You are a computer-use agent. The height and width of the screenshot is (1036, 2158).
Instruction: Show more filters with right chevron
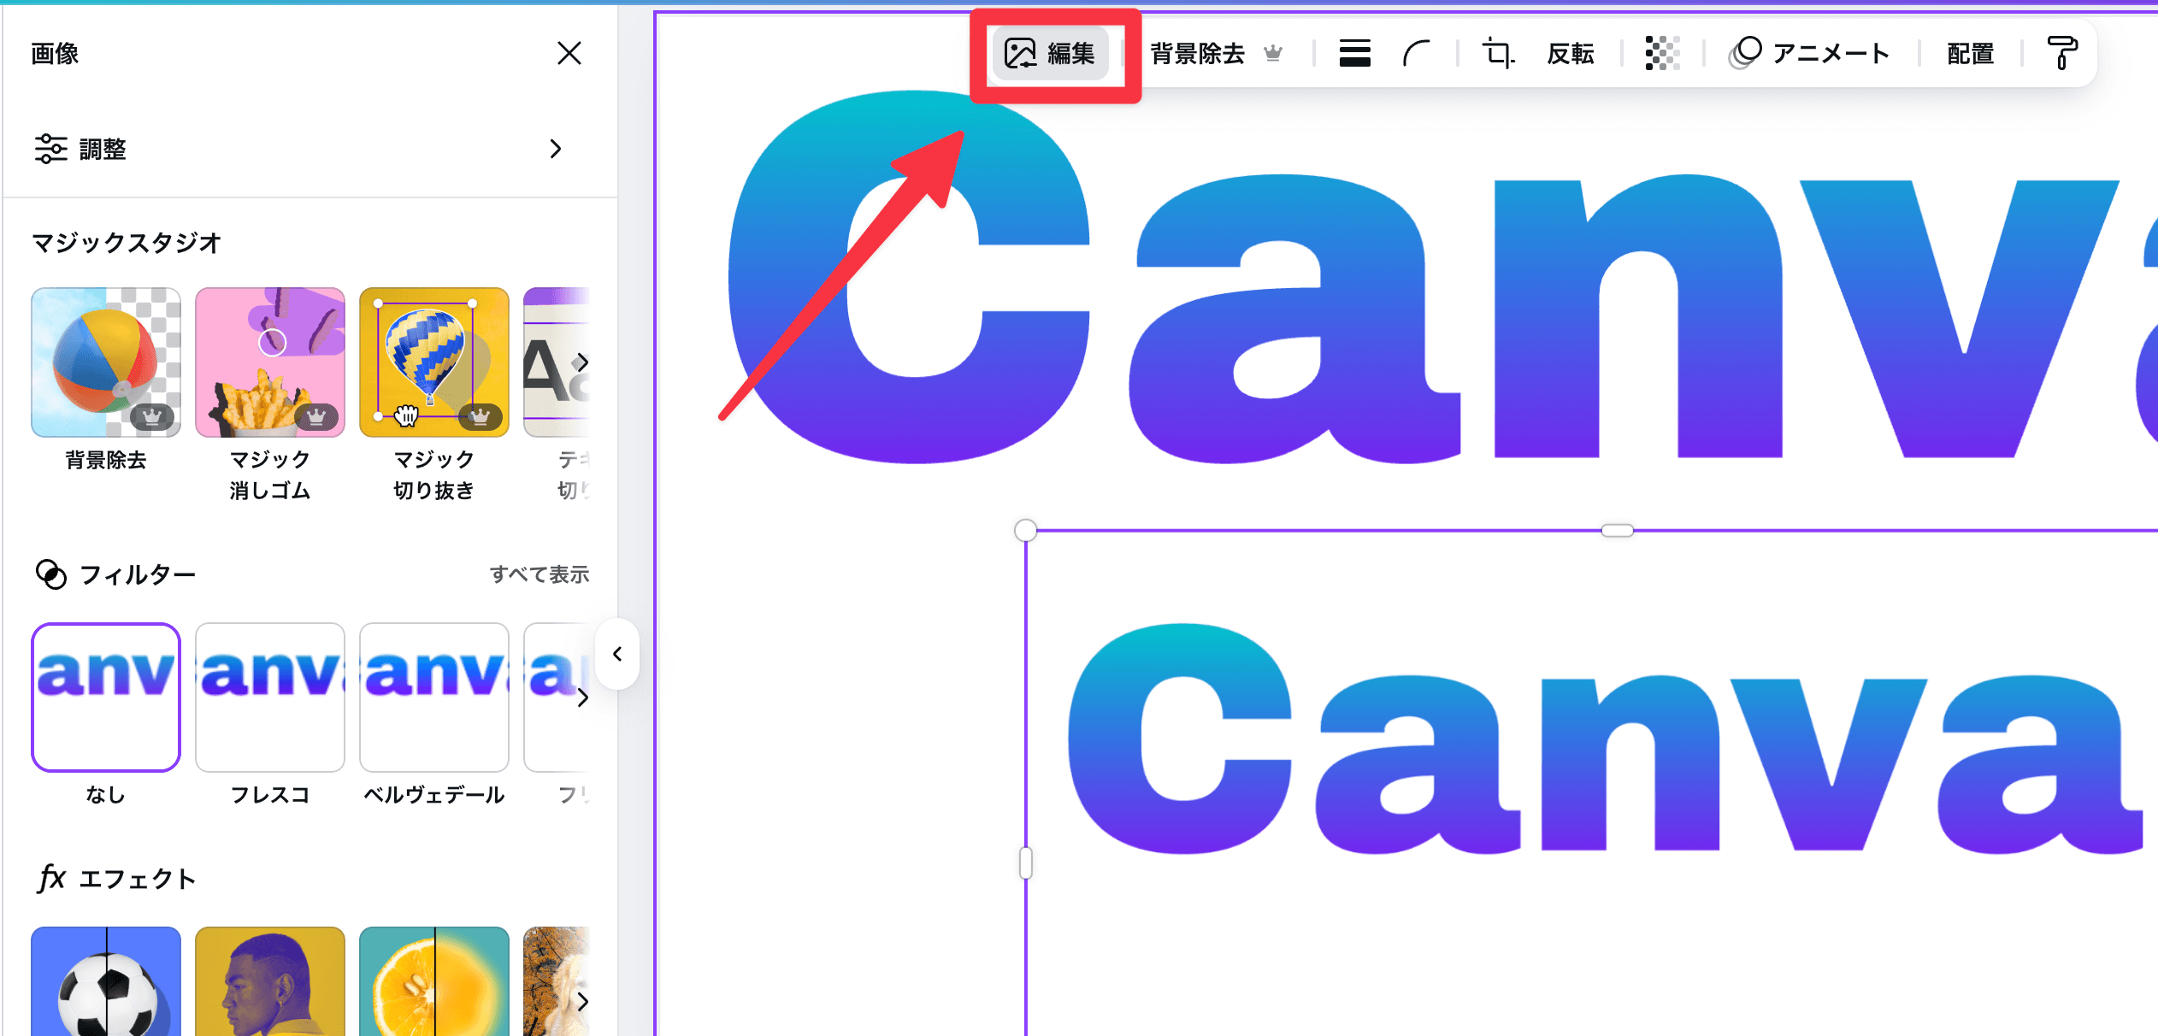582,698
